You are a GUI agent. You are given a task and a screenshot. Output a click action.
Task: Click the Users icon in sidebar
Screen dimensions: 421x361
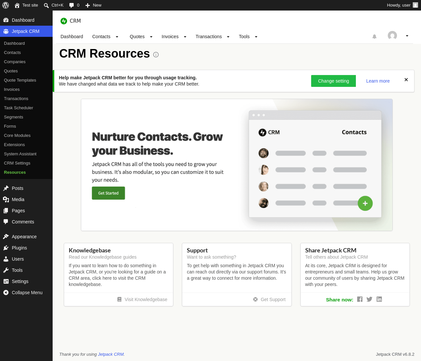6,259
